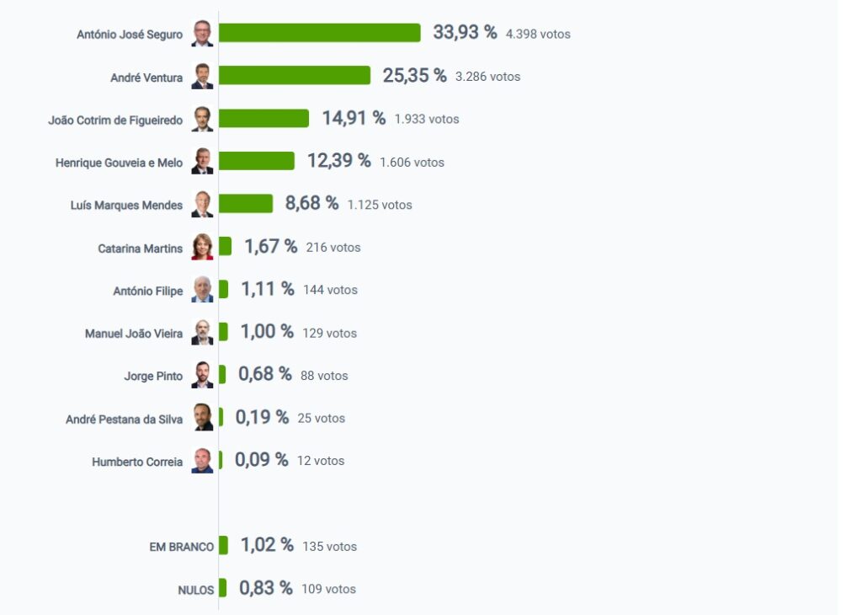Click António Filipe's portrait photo

coord(202,290)
